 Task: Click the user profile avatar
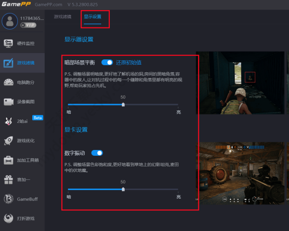[x=9, y=20]
